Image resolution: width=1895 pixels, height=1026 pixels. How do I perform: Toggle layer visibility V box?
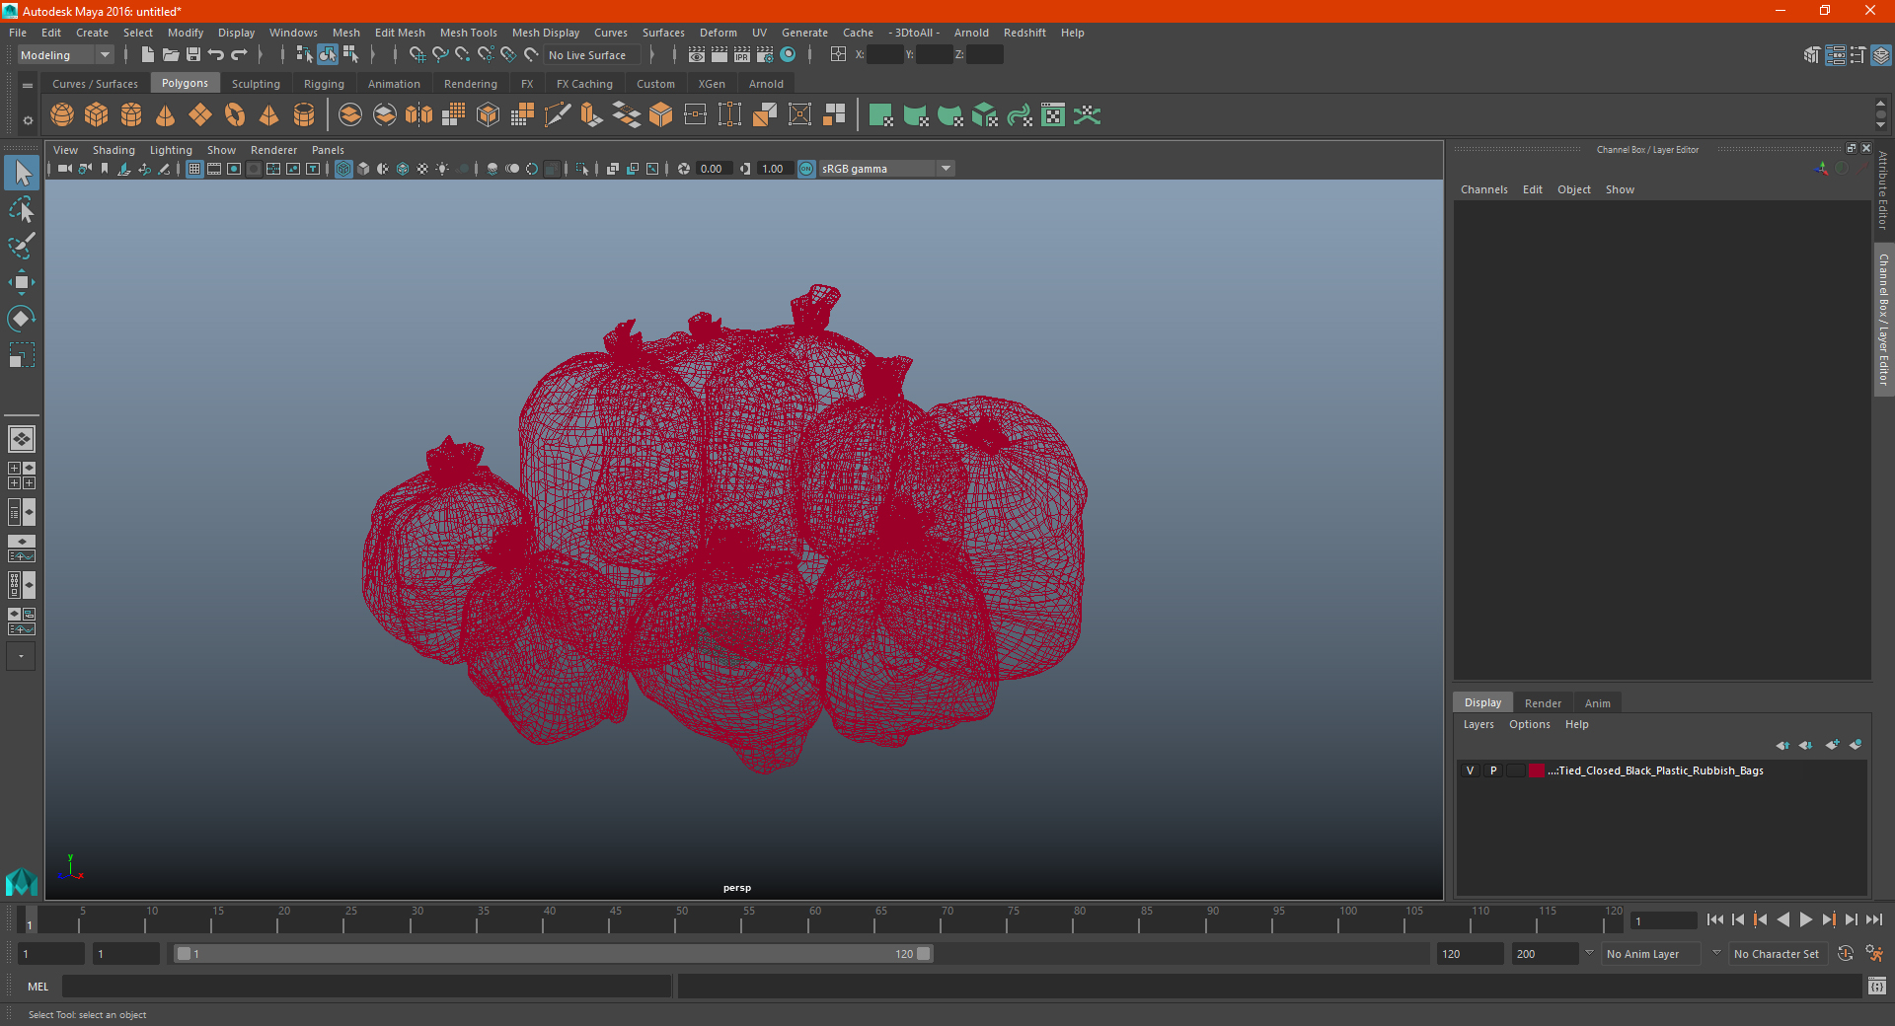1471,770
